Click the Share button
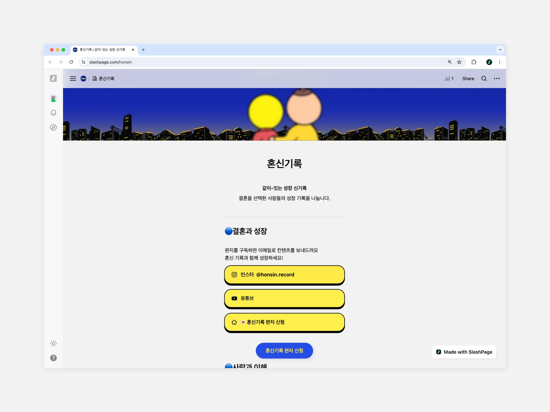The height and width of the screenshot is (412, 550). coord(468,79)
